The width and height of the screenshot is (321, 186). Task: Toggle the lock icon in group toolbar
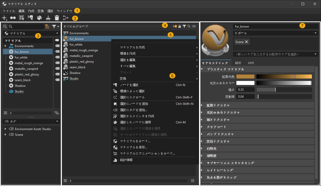click(180, 26)
